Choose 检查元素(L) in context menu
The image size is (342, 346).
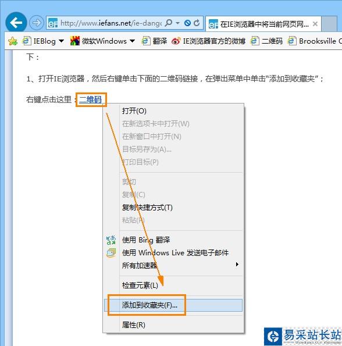[x=174, y=285]
